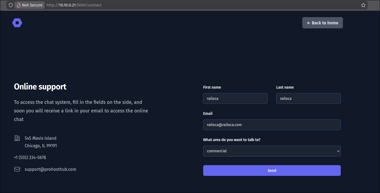Focus the First name input field
The image size is (380, 193).
click(x=235, y=99)
